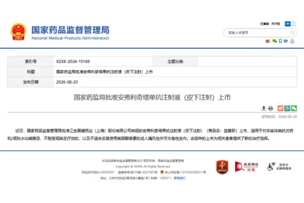
Task: Switch to the light-blue alternate language toggle
Action: coord(293,24)
